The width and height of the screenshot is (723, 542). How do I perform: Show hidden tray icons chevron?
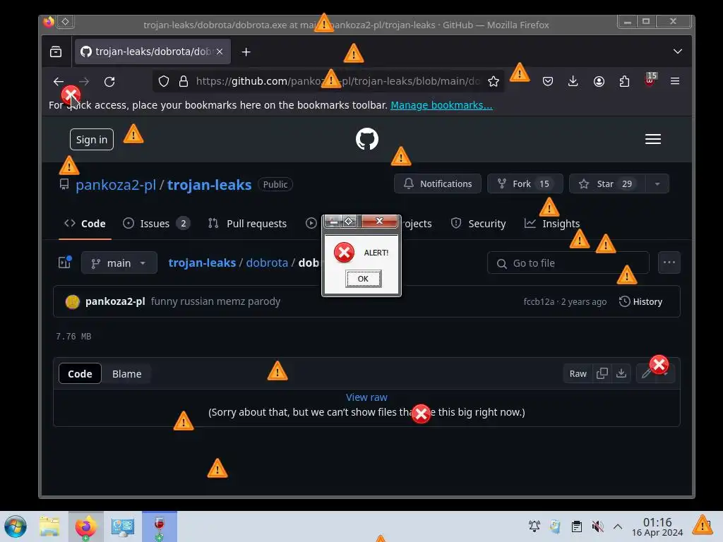[x=618, y=526]
